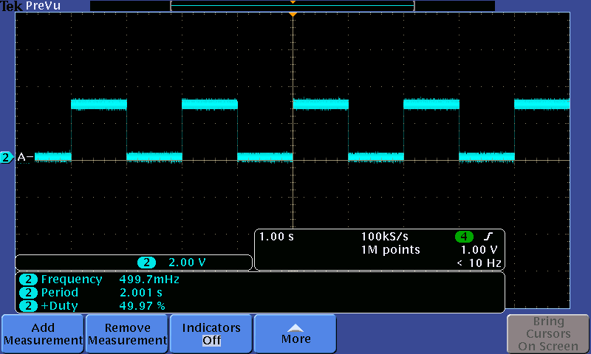Select the 1M points record length readout
This screenshot has height=354, width=591.
[x=390, y=250]
